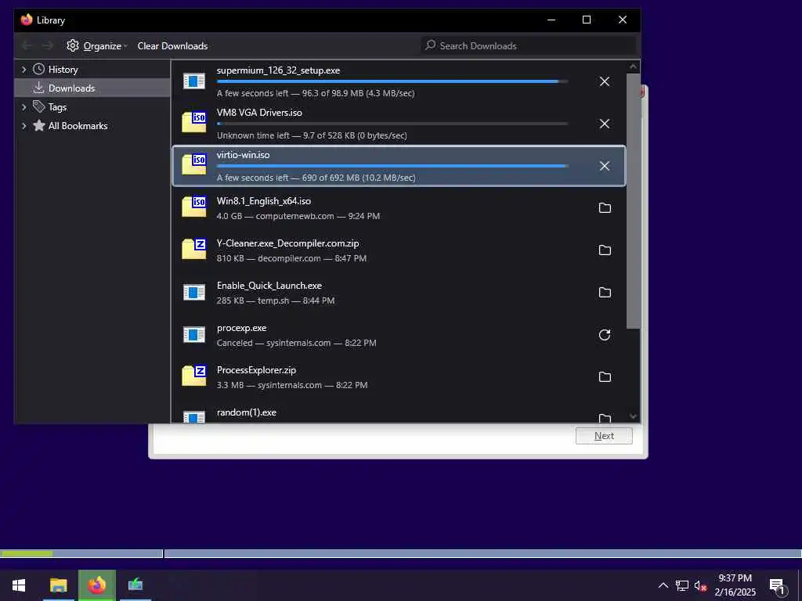
Task: Maximize the Library window
Action: (587, 20)
